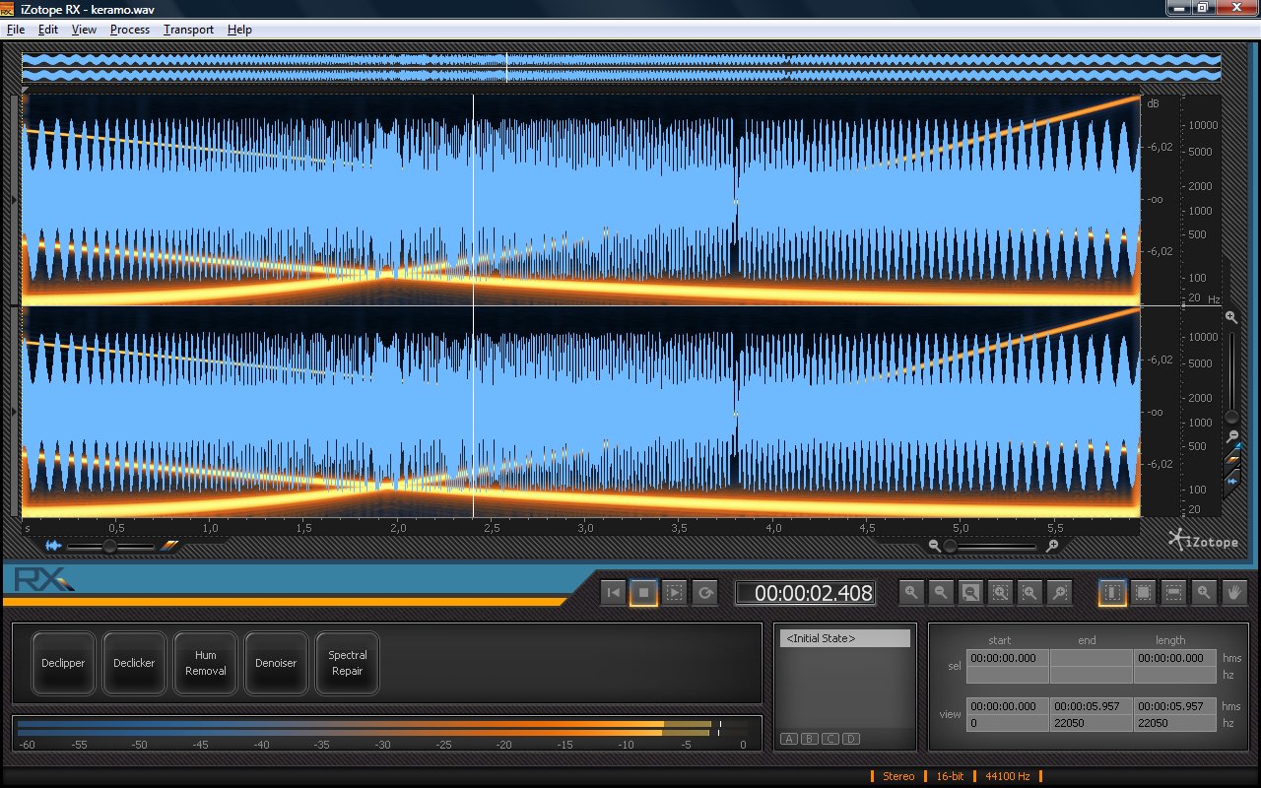Click the zoom out magnifier icon
This screenshot has width=1261, height=788.
pos(941,593)
